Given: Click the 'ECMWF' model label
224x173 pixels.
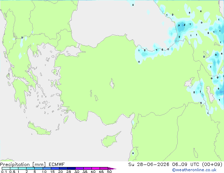Looking at the screenshot, I should click(57, 165).
